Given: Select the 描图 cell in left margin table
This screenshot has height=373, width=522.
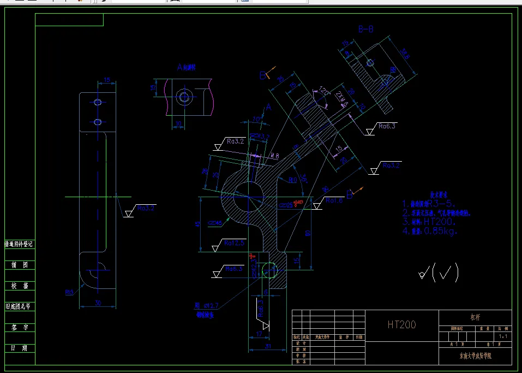Looking at the screenshot, I should click(x=20, y=265).
